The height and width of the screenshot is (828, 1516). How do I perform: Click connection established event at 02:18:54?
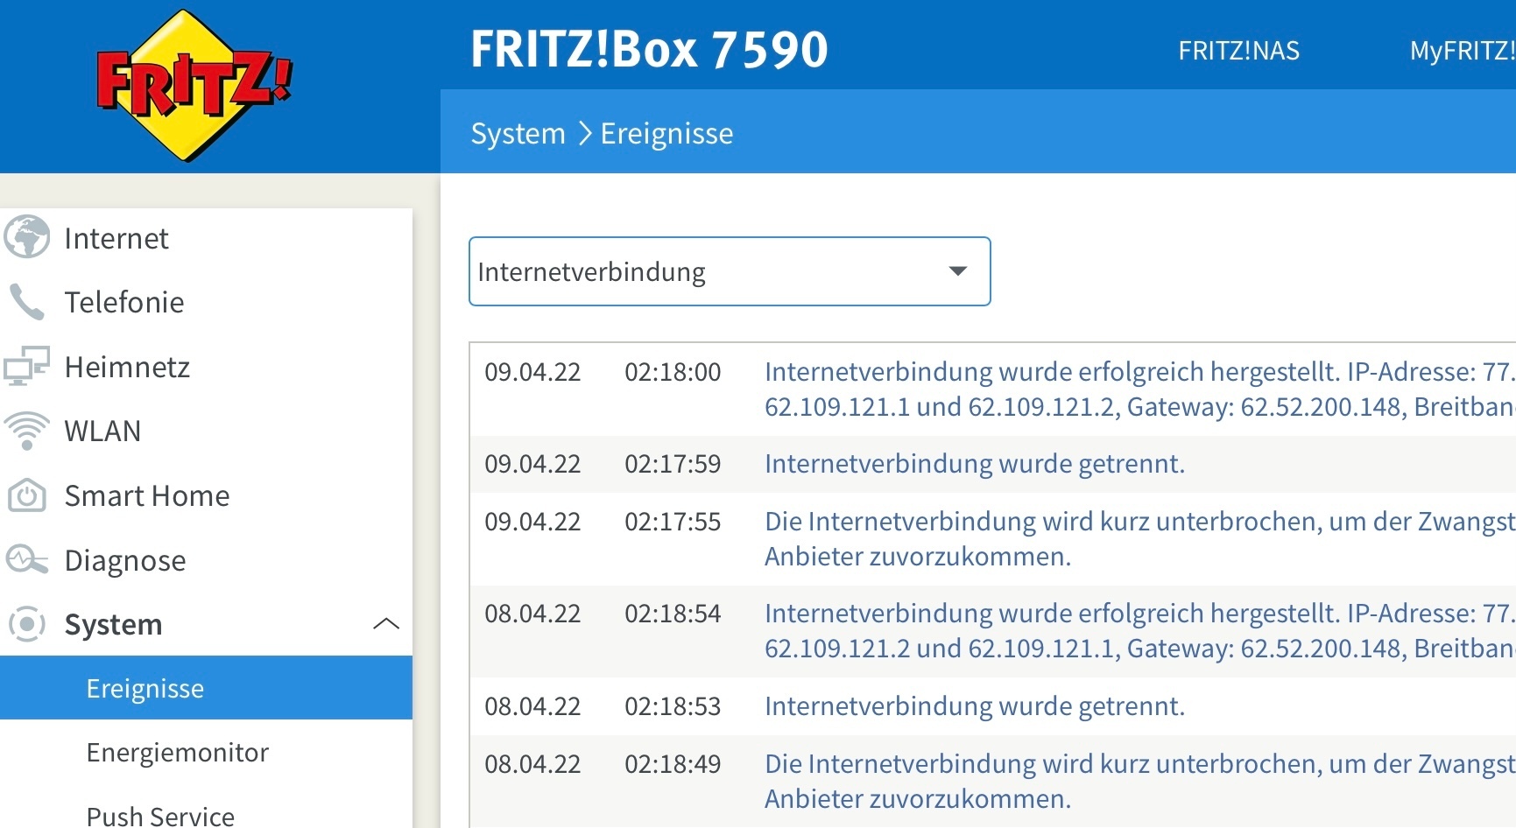[x=1140, y=631]
